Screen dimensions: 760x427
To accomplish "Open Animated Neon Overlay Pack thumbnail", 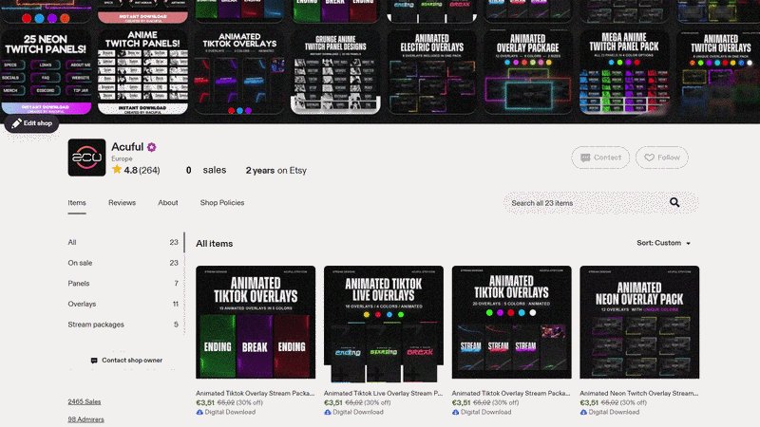I will [639, 322].
